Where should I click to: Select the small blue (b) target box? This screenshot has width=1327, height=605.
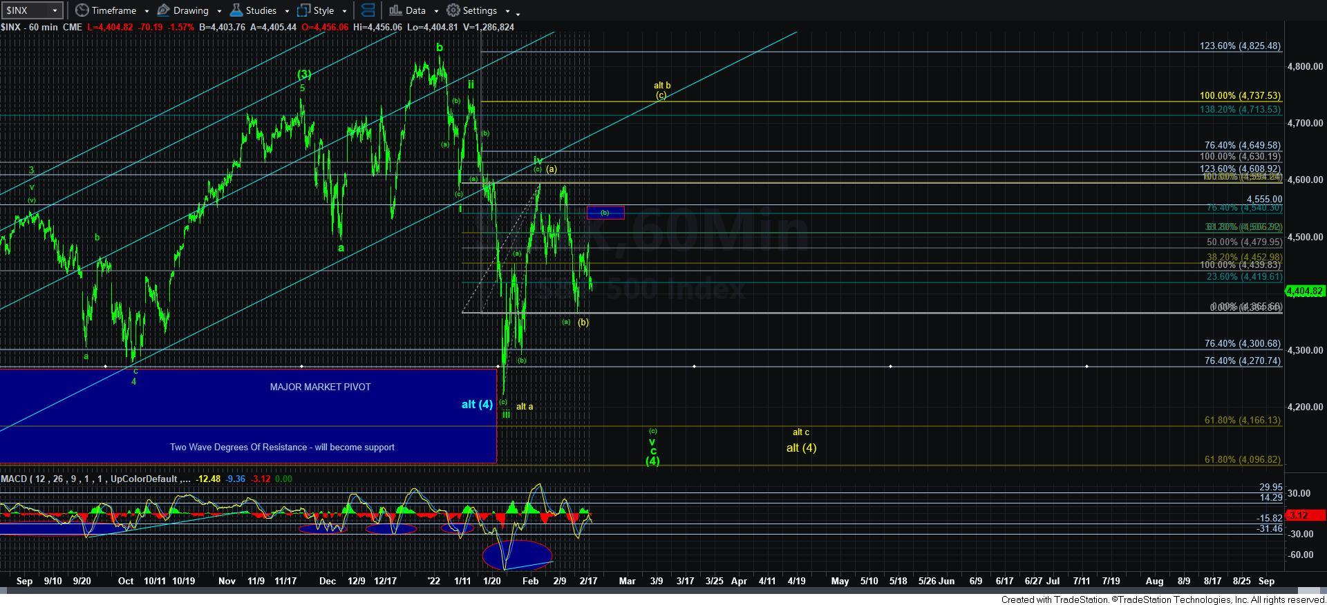pyautogui.click(x=605, y=213)
